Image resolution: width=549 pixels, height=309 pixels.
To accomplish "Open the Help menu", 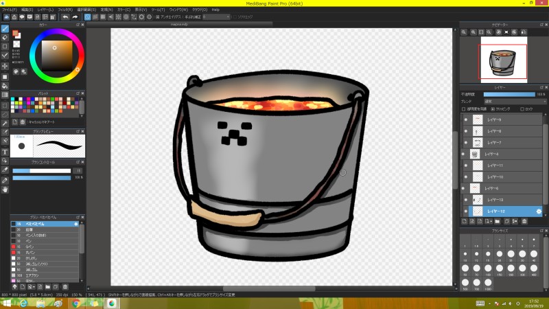I will (x=215, y=10).
